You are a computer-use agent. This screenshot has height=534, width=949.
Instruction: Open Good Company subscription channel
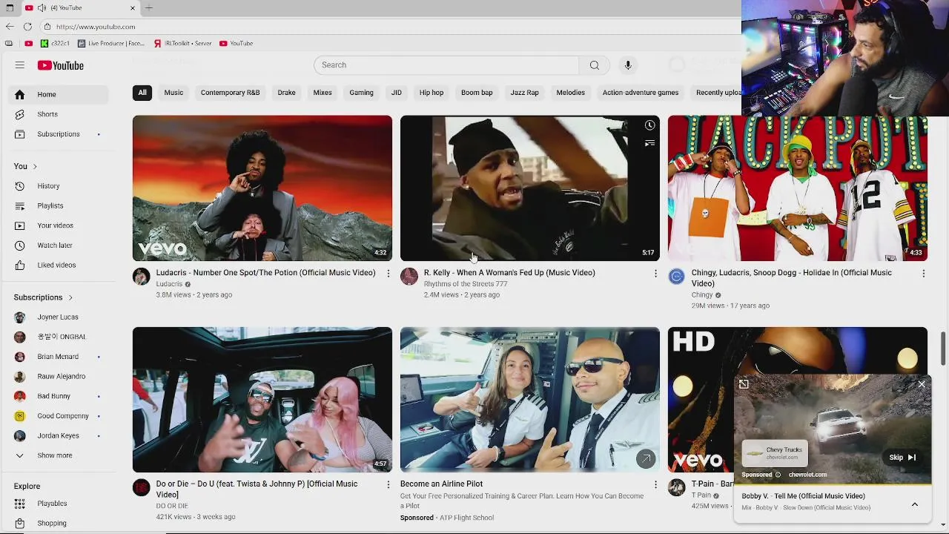(57, 416)
